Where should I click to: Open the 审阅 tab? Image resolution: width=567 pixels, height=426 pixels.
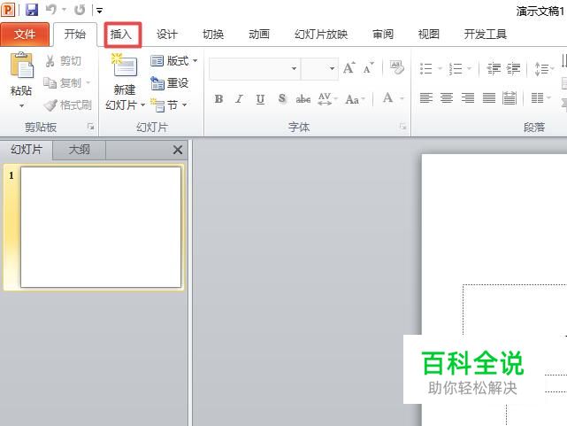(383, 35)
